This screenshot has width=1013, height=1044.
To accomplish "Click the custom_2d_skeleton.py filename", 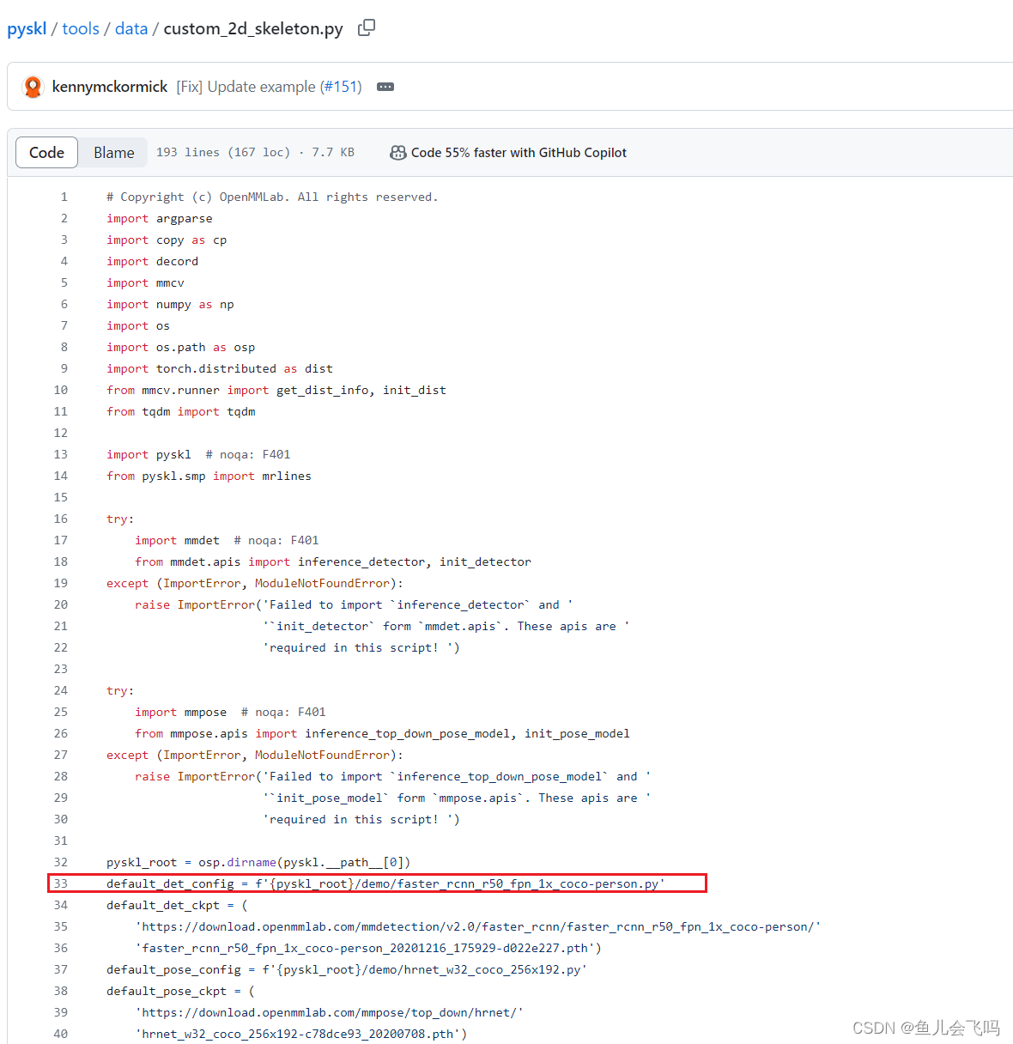I will [252, 27].
